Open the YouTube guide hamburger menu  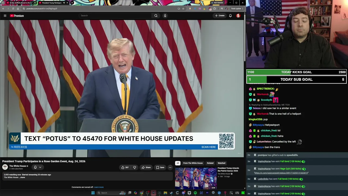coord(5,16)
